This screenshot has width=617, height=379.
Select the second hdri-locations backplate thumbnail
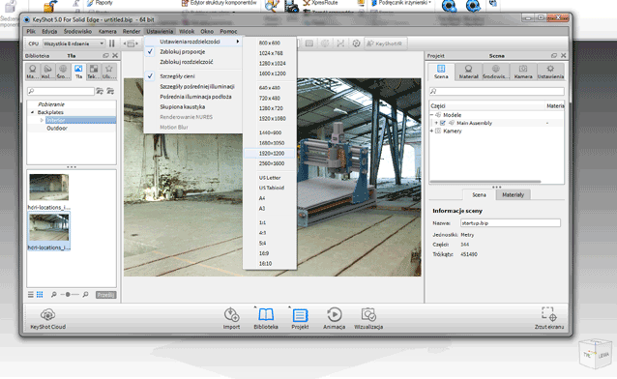[x=48, y=231]
